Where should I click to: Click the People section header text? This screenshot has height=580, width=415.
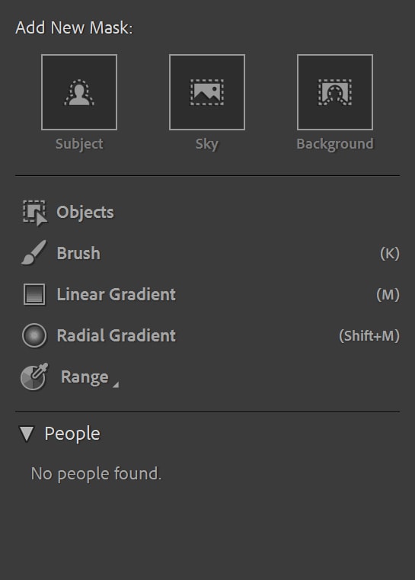[72, 434]
